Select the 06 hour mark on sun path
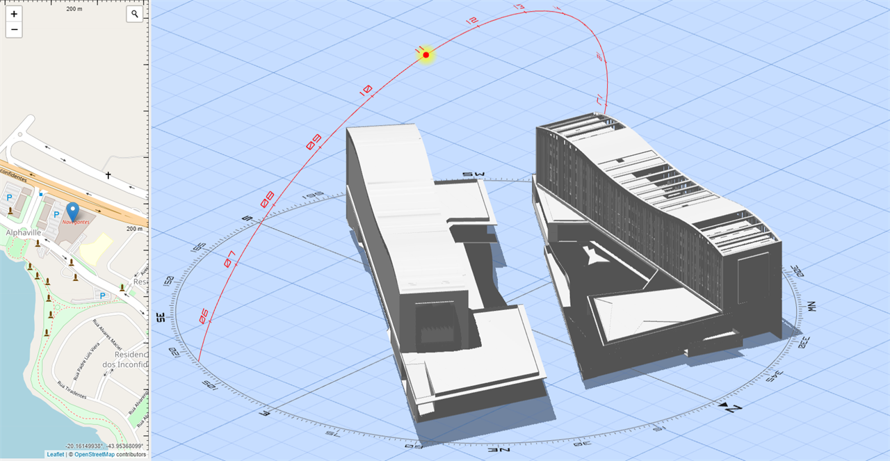 point(204,316)
